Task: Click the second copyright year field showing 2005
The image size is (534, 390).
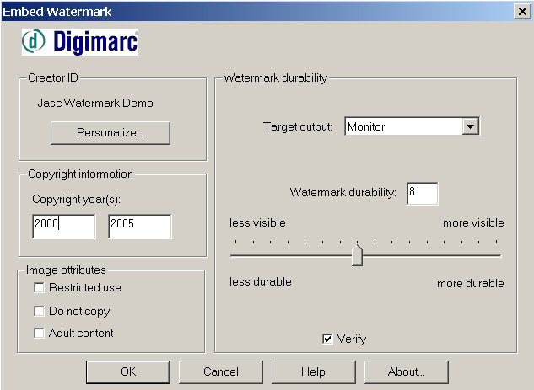Action: 139,226
